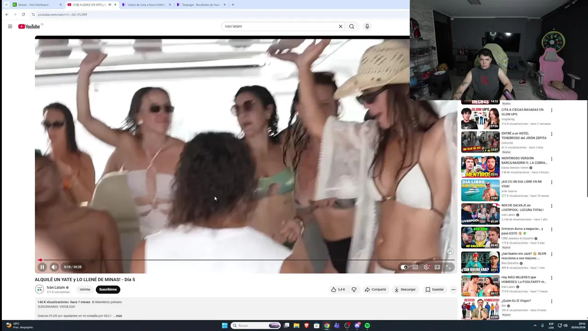Like the video (5,4 K)
Viewport: 588px width, 331px height.
click(x=338, y=290)
